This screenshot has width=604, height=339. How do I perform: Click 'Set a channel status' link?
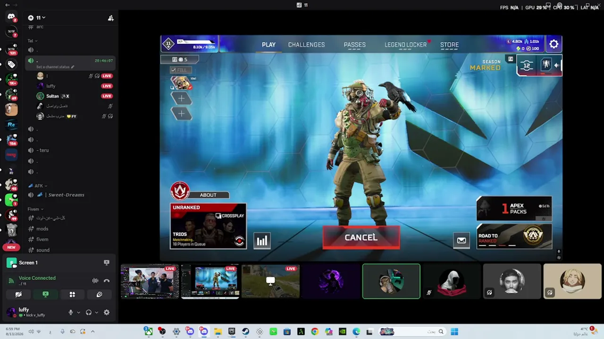[55, 67]
